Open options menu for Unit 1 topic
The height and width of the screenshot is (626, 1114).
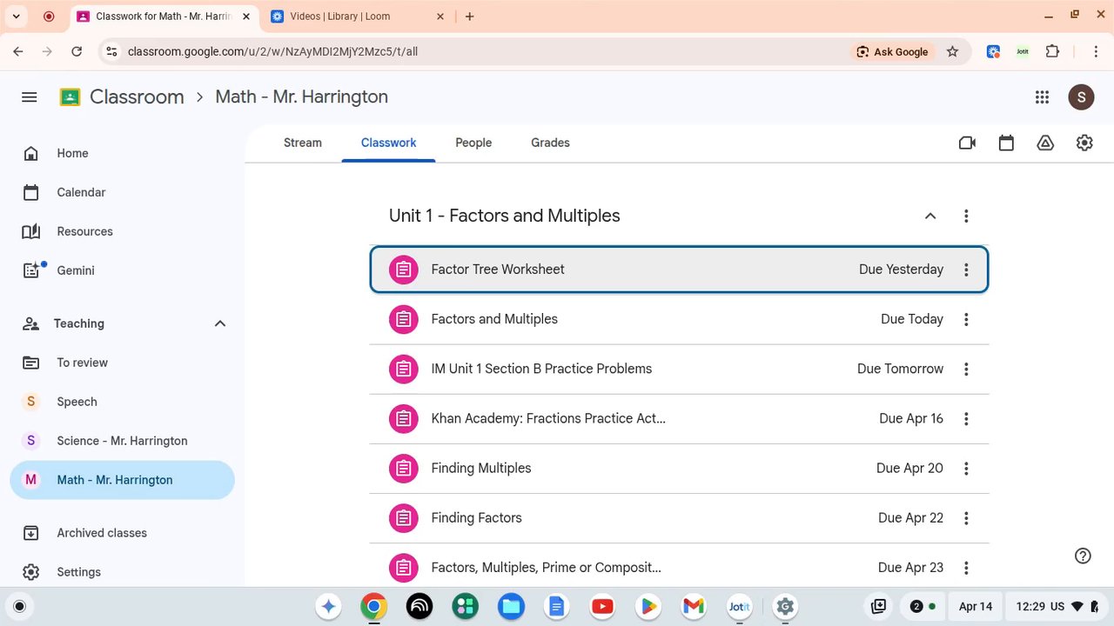tap(966, 216)
